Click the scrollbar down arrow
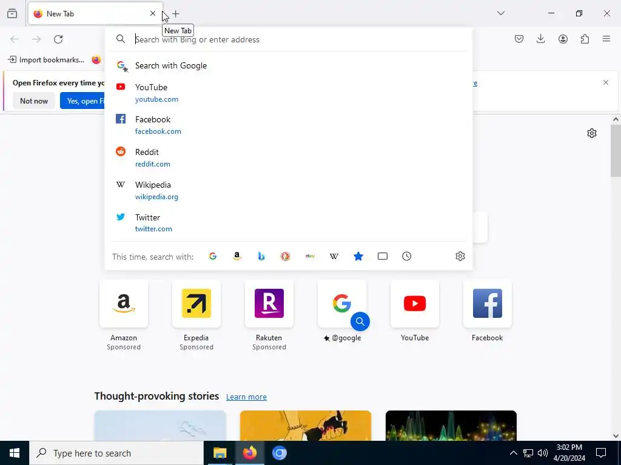 [x=616, y=436]
